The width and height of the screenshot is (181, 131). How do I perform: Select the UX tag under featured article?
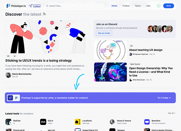[x=8, y=56]
